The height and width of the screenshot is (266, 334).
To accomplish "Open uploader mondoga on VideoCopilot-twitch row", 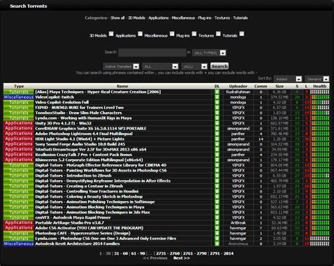I will pyautogui.click(x=238, y=97).
